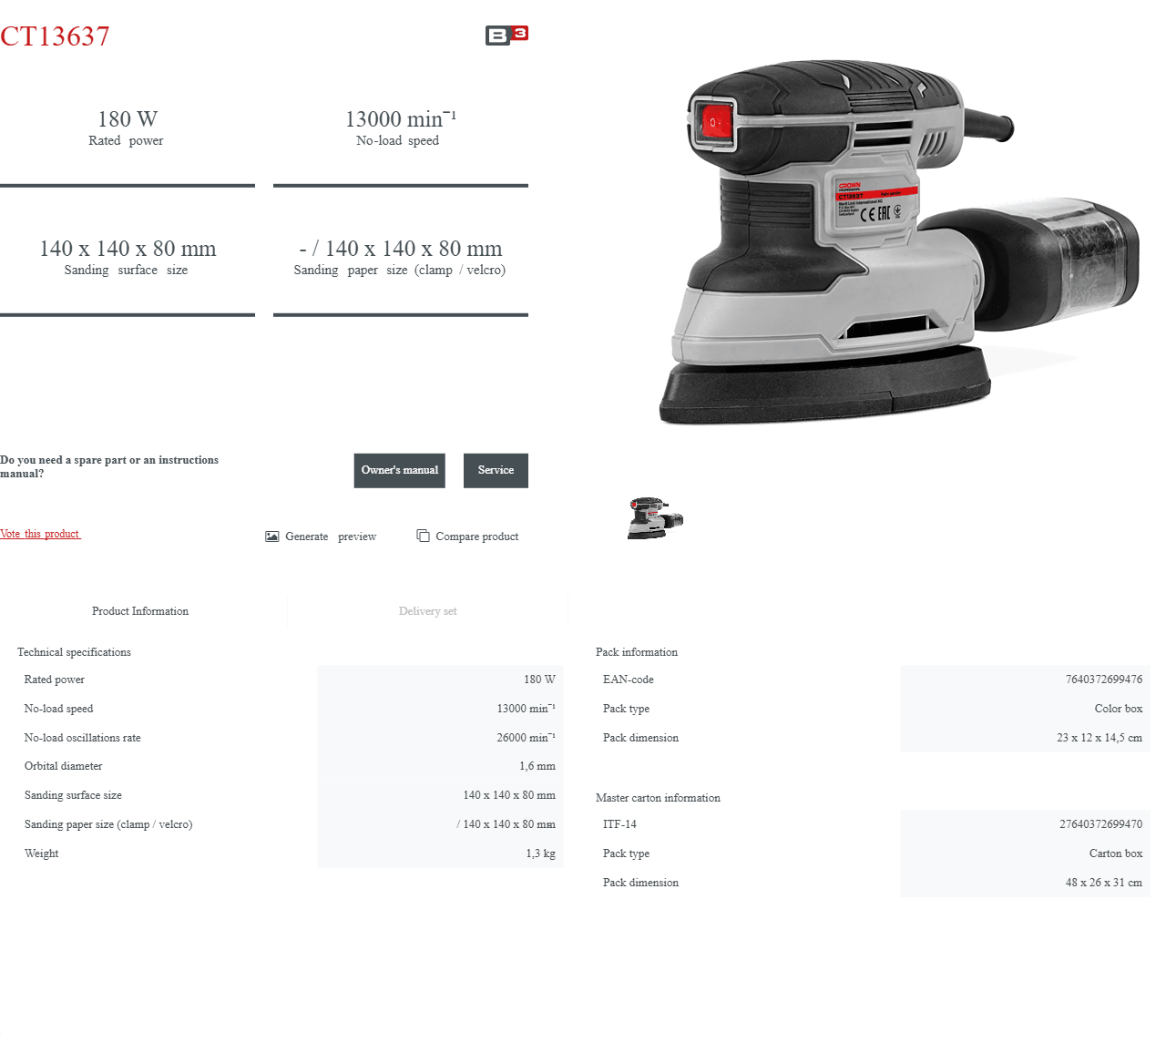Click the 1,3 kg value cell

[x=540, y=853]
